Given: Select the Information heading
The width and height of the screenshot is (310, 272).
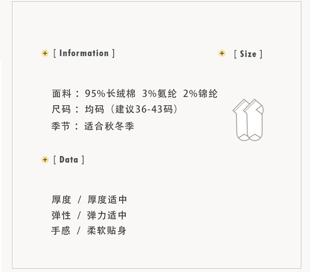Looking at the screenshot, I should coord(84,53).
